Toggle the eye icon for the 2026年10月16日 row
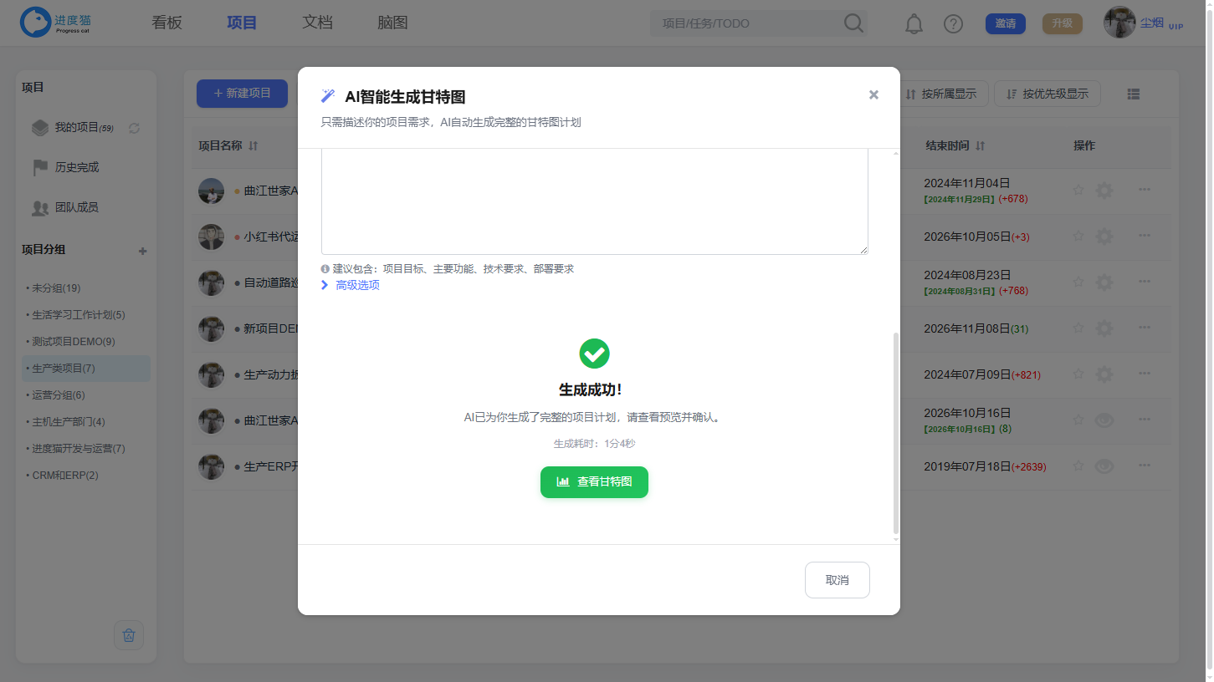The height and width of the screenshot is (682, 1214). (x=1104, y=420)
